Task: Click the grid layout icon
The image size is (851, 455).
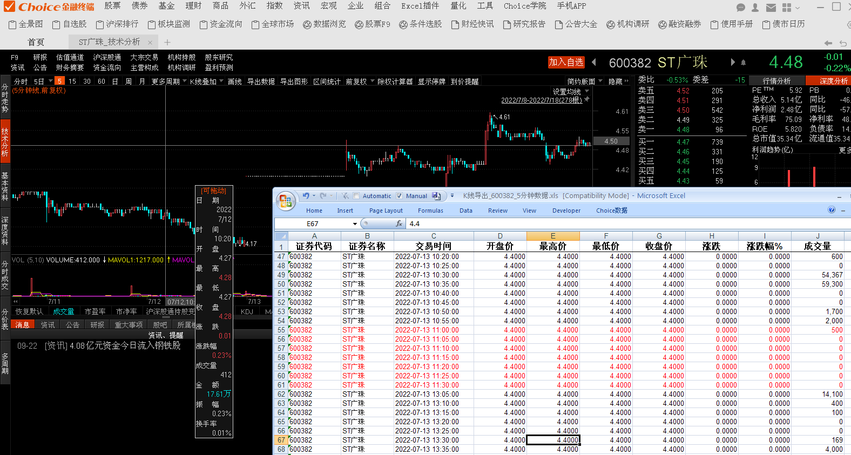Action: (787, 8)
